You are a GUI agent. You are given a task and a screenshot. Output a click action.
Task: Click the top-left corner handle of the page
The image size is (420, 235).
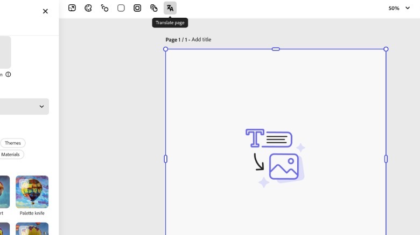pos(166,49)
